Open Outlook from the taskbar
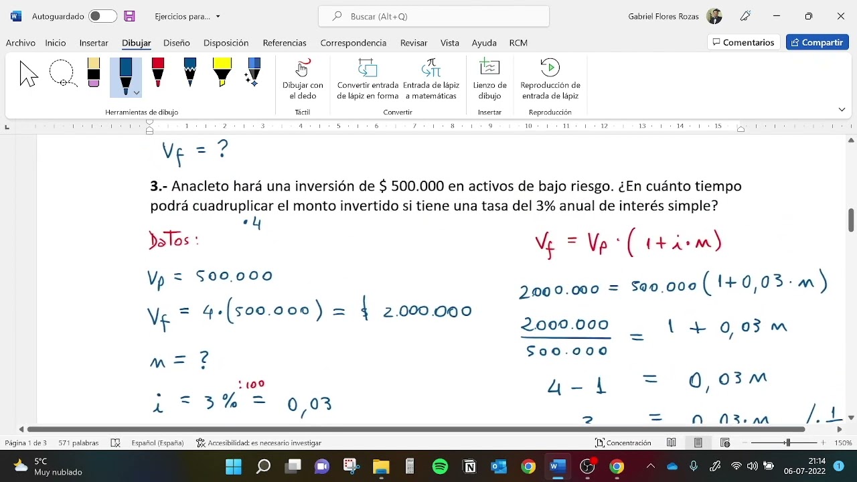 click(x=499, y=467)
